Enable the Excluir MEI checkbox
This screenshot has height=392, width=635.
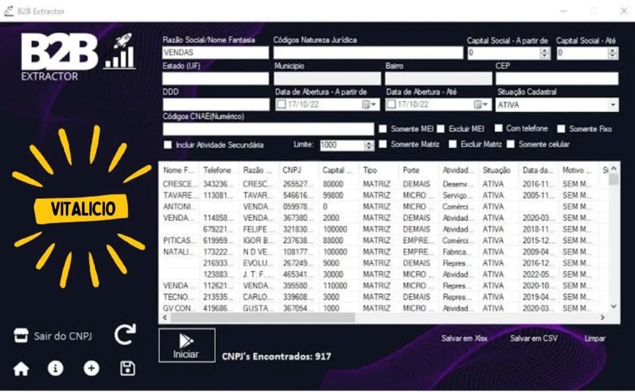click(x=441, y=129)
